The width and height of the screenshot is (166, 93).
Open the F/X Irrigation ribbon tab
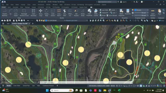[65, 7]
